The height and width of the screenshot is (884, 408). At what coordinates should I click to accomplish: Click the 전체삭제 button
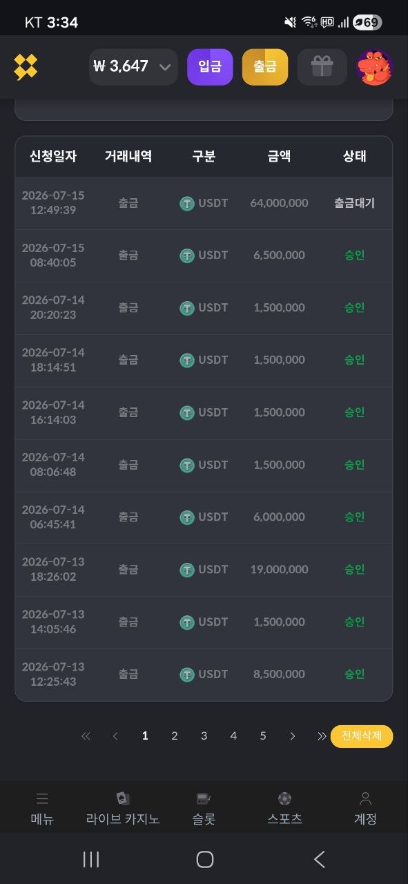(362, 736)
